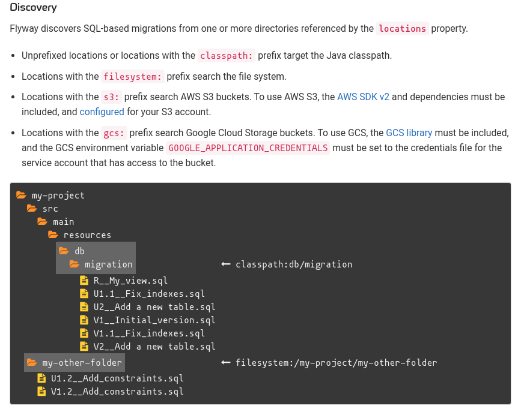
Task: Click the U1.2__Add_constraints.sql file name
Action: click(x=117, y=378)
